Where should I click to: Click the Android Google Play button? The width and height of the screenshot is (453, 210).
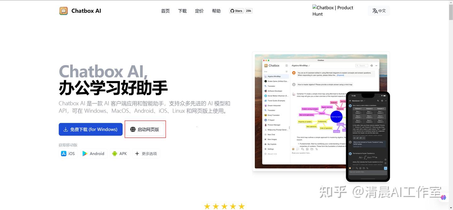pyautogui.click(x=93, y=153)
